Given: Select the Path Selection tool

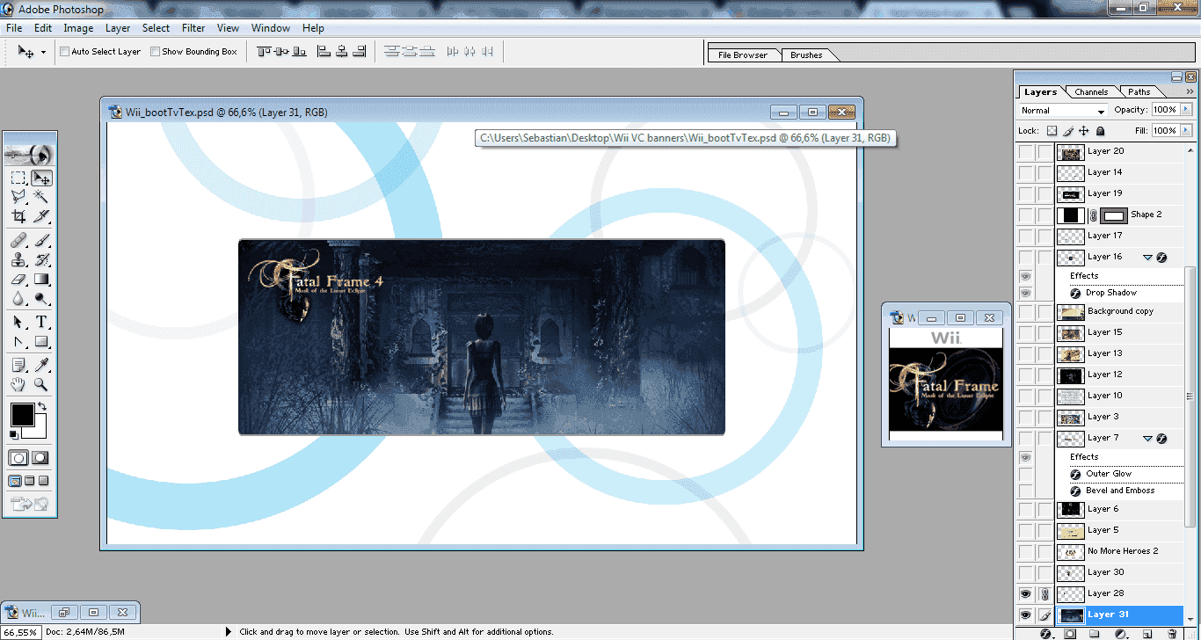Looking at the screenshot, I should click(18, 323).
